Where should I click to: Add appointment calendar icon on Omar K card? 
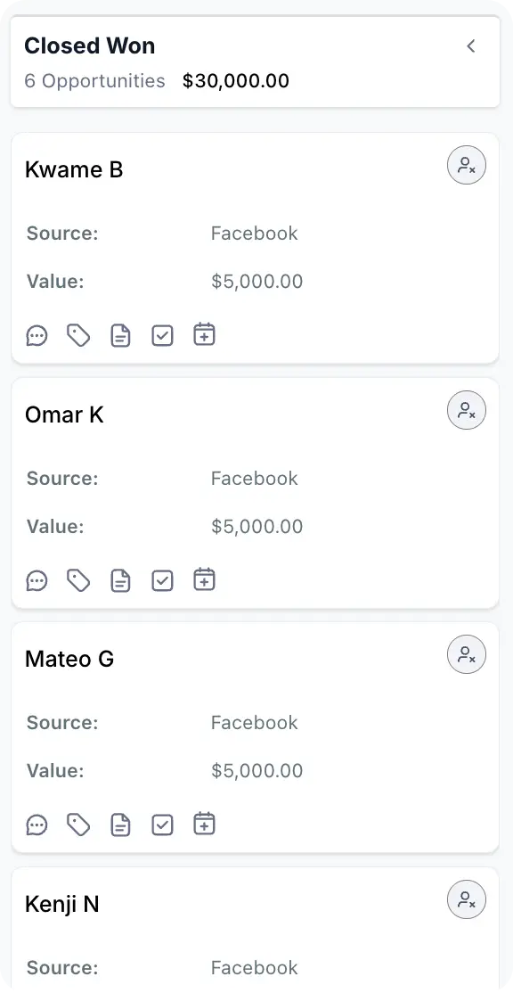click(x=204, y=579)
